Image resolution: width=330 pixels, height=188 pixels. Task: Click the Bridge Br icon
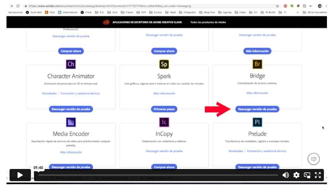coord(257,64)
